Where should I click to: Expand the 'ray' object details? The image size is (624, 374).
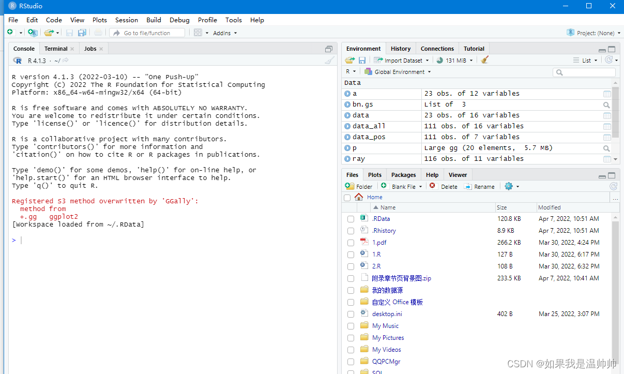point(347,159)
